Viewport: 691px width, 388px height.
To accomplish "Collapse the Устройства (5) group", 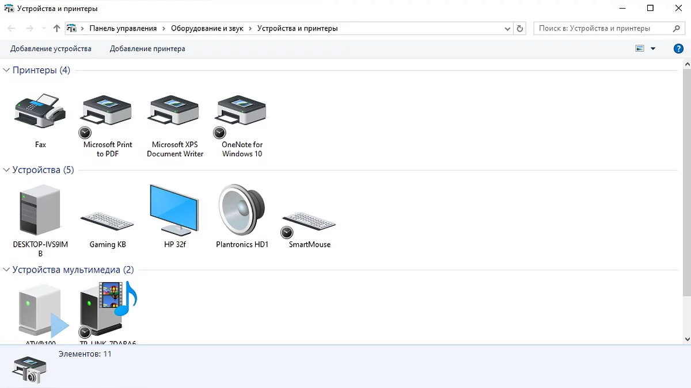I will tap(6, 170).
